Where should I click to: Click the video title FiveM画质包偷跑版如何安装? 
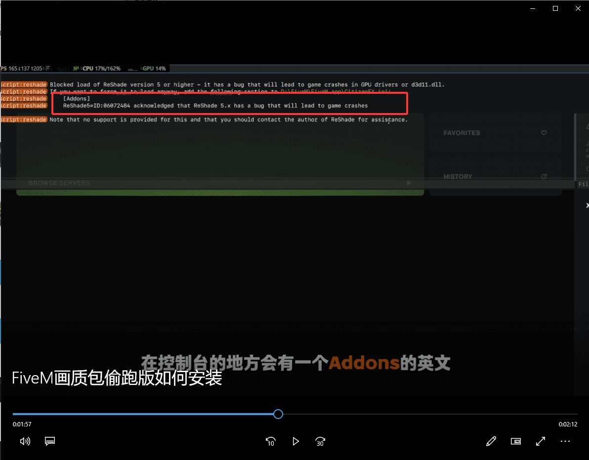[x=117, y=378]
